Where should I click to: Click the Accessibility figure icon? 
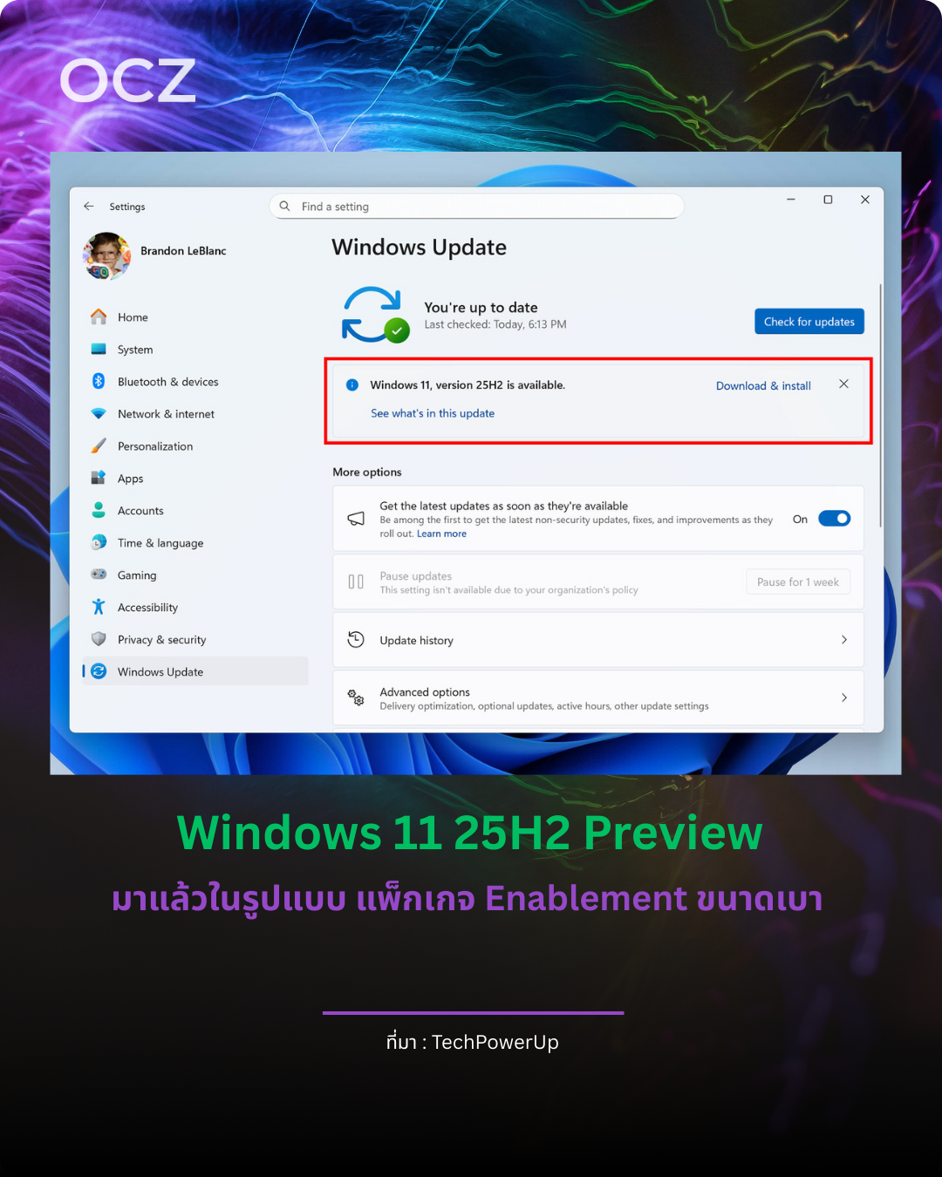click(x=99, y=607)
